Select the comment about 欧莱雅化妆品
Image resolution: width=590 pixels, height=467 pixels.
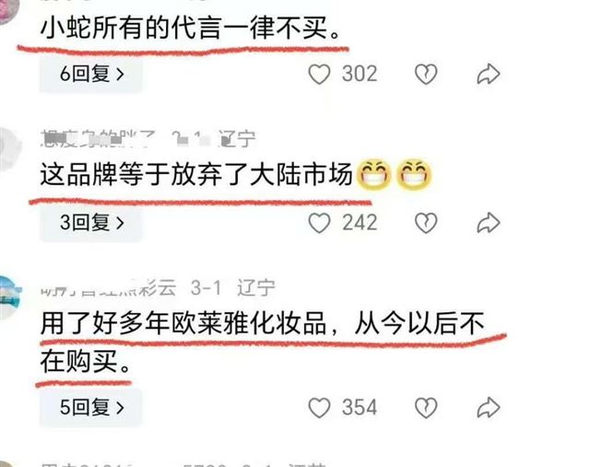[262, 342]
